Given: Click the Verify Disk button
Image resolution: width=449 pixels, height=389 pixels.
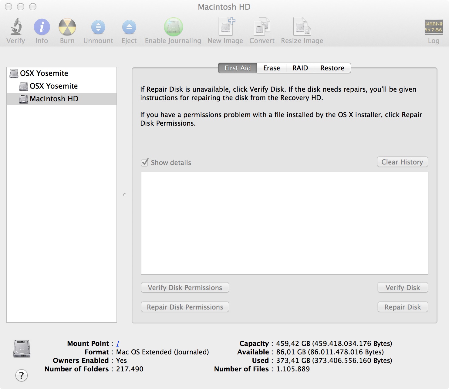Looking at the screenshot, I should 403,288.
